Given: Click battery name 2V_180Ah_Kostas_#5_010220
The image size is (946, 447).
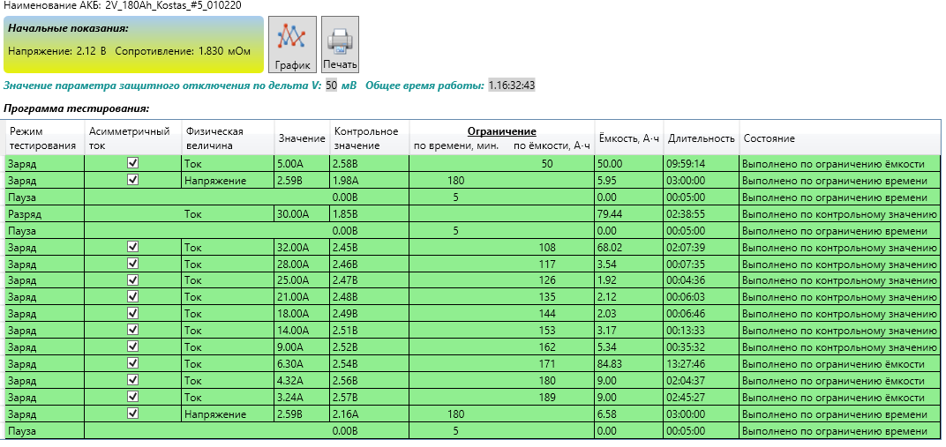Looking at the screenshot, I should [x=175, y=4].
